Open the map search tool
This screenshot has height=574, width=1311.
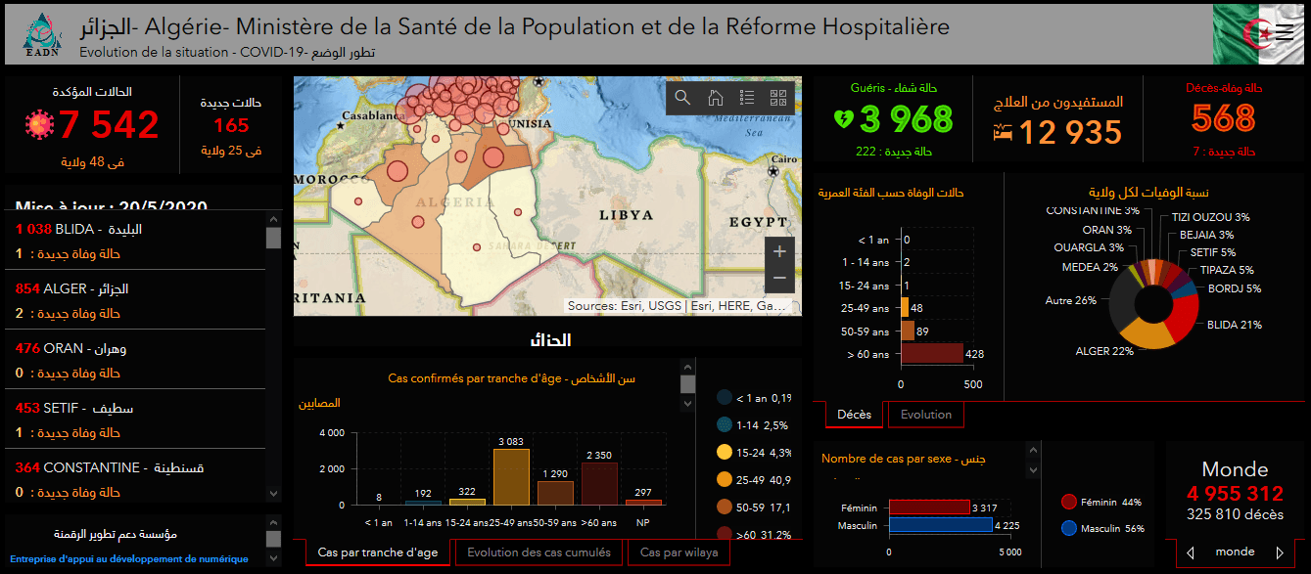(683, 98)
